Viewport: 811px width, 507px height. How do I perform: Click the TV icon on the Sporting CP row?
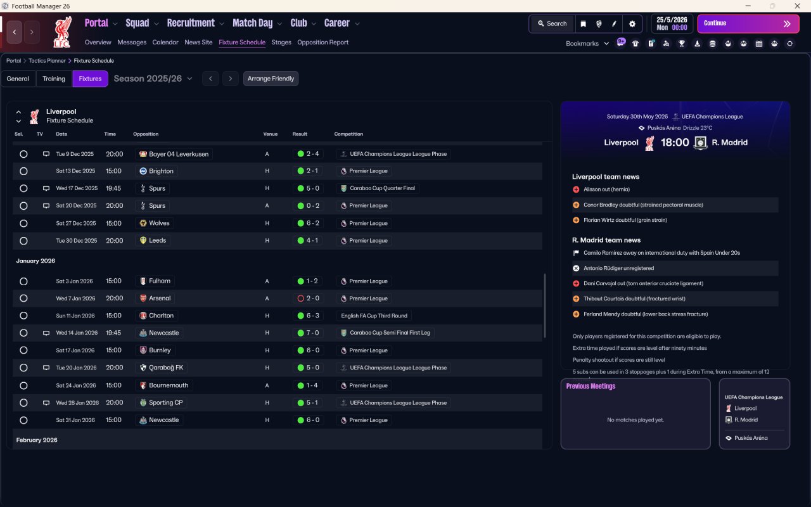point(46,402)
